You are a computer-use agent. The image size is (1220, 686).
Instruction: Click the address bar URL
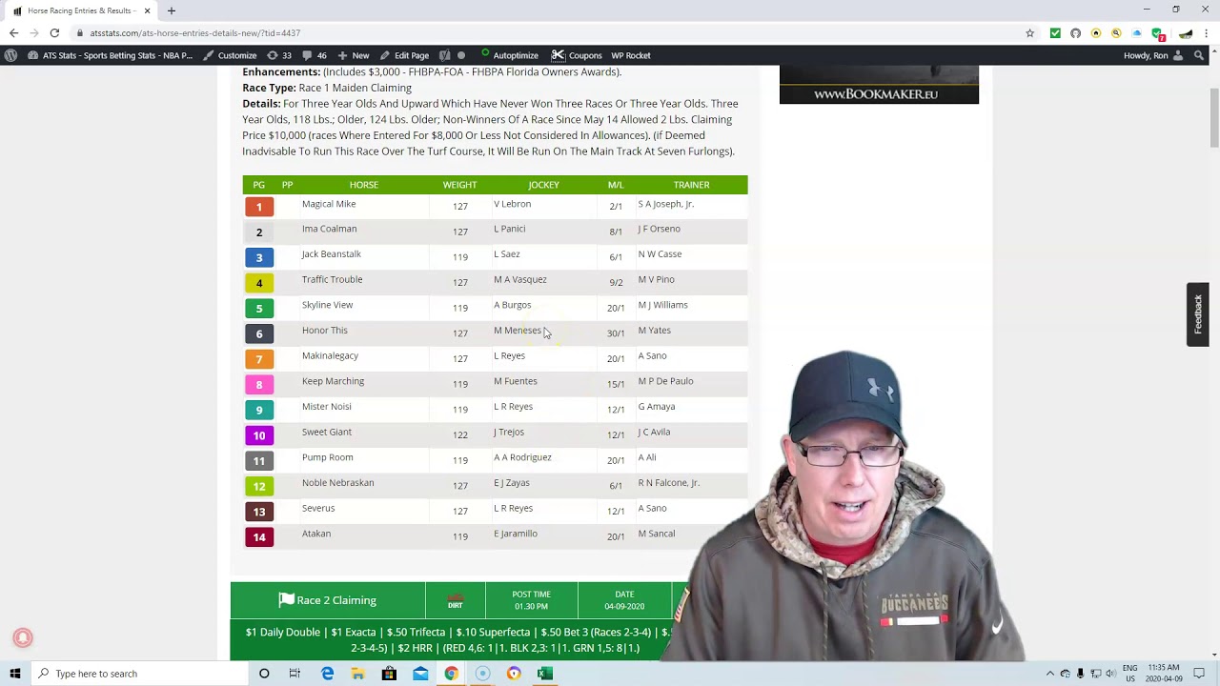(194, 32)
